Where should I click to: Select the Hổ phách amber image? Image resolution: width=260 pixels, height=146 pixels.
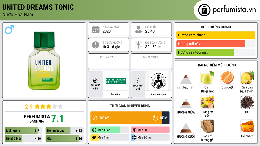(247, 126)
